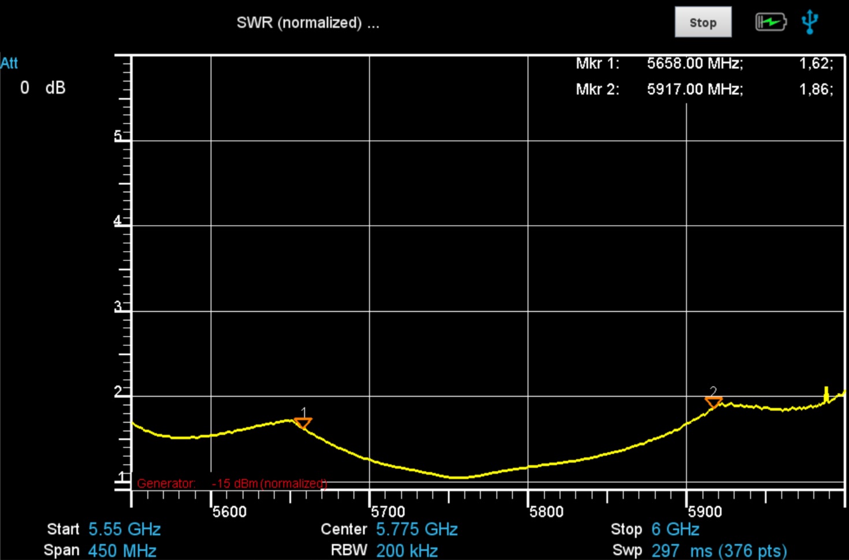Select marker 1 triangle on the trace
Image resolution: width=849 pixels, height=560 pixels.
303,423
